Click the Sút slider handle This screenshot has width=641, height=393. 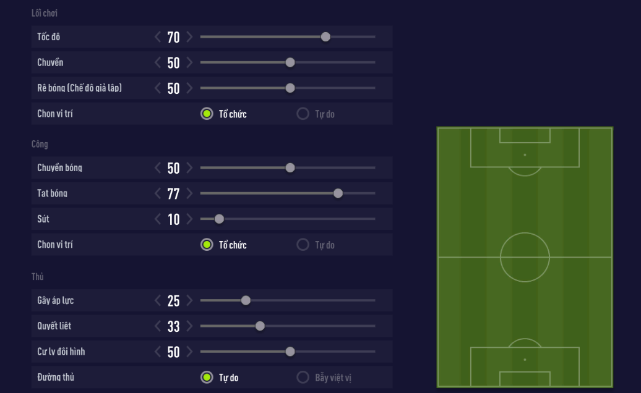click(x=219, y=219)
